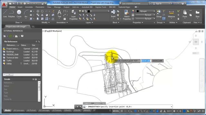Screen dimensions: 206x115
Task: Select the Polyline tool
Action: point(12,14)
